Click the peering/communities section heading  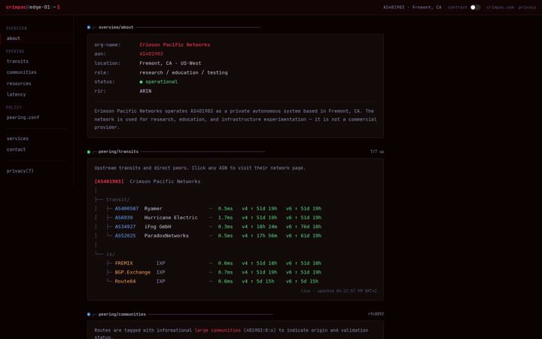(x=122, y=314)
